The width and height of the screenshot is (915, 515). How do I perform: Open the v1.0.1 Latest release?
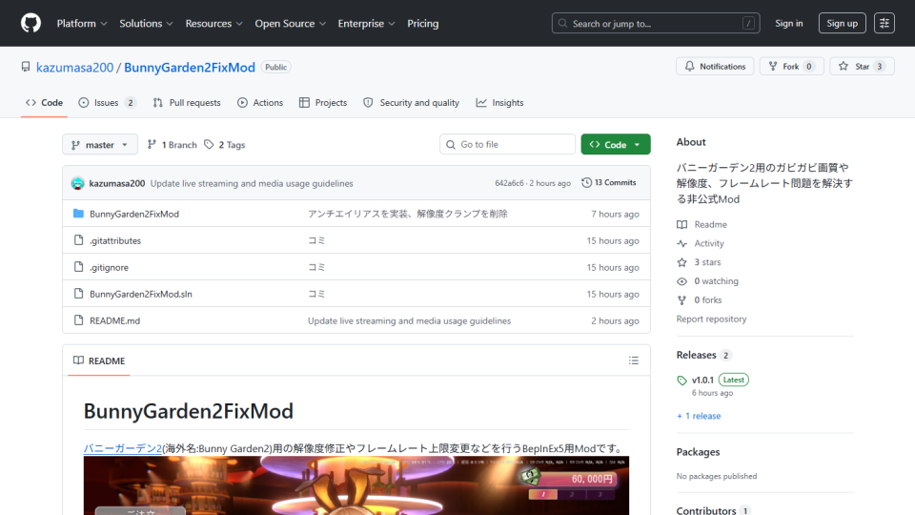702,380
